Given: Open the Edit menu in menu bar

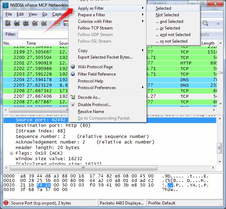Looking at the screenshot, I should [x=20, y=14].
